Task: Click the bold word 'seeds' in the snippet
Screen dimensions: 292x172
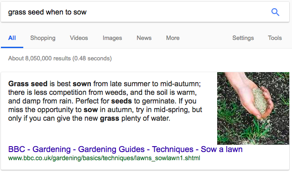Action: (x=121, y=101)
